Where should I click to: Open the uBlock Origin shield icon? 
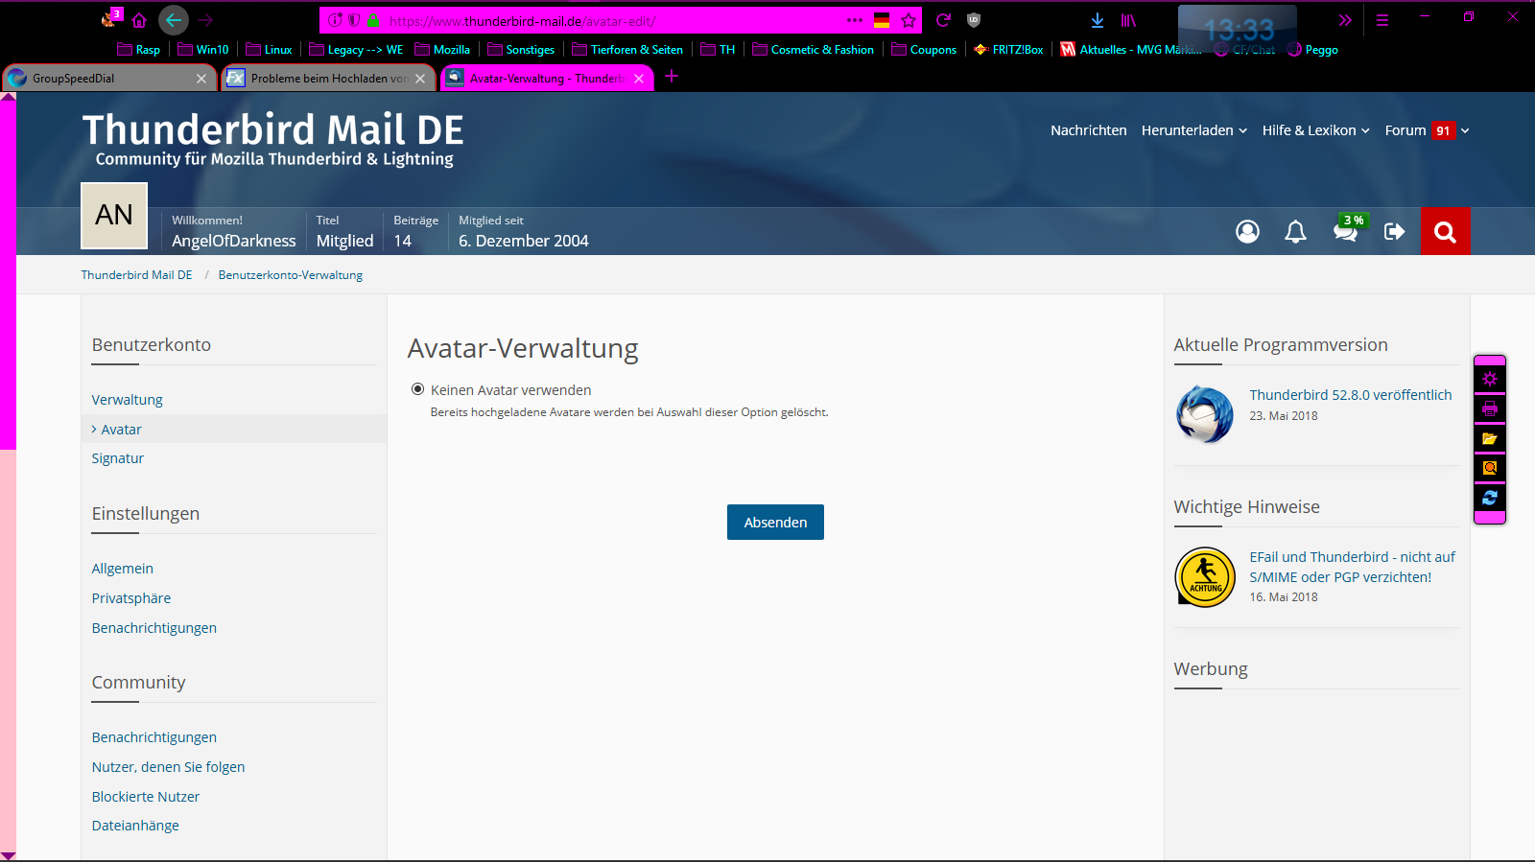(x=974, y=20)
